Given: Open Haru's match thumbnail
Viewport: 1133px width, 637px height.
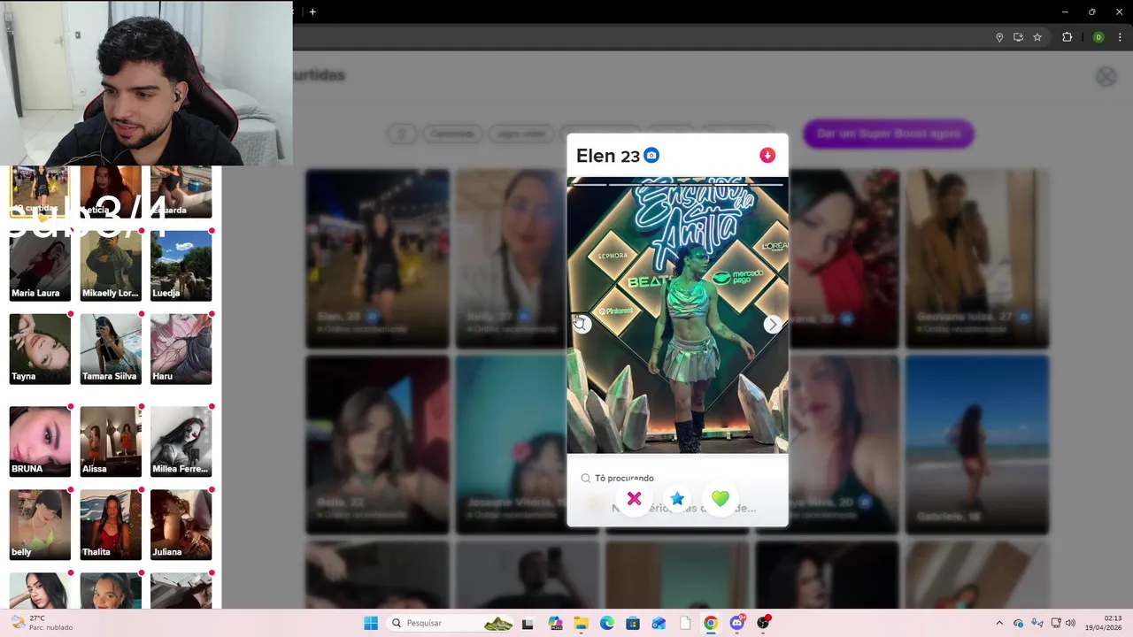Looking at the screenshot, I should point(181,349).
